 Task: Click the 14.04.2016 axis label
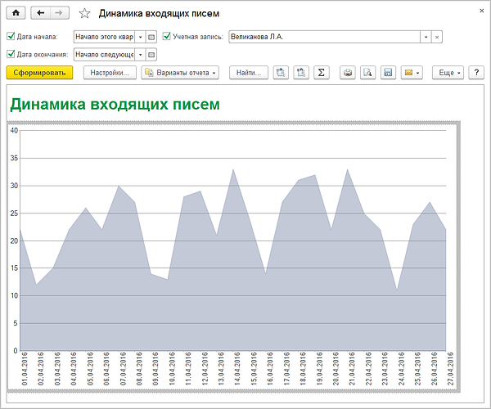coord(237,369)
